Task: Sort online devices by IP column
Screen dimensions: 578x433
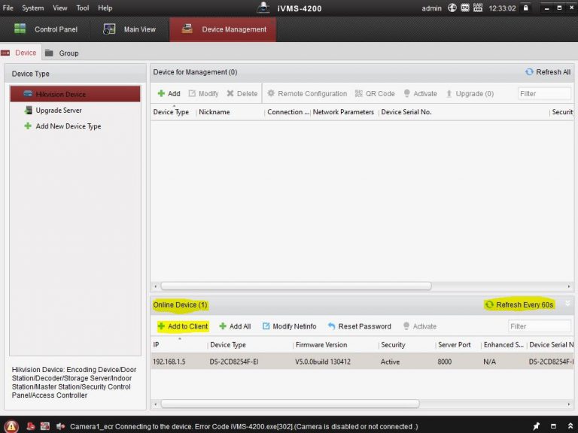Action: click(156, 344)
